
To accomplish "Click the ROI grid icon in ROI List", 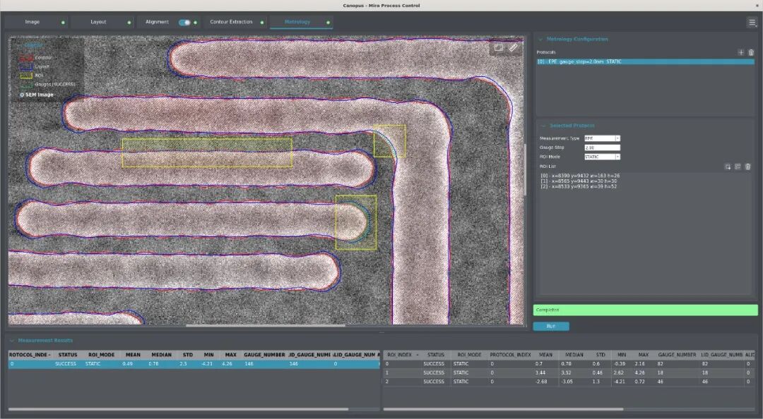I will pyautogui.click(x=738, y=166).
